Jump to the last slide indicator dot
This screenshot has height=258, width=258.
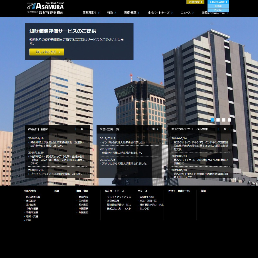pos(229,120)
